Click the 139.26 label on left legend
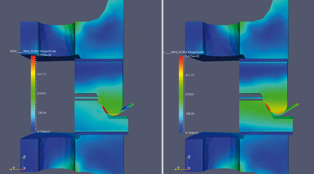 tap(42, 113)
